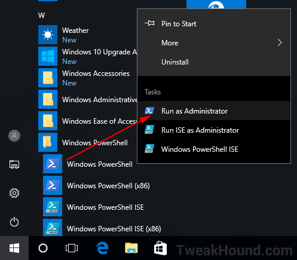Click the Cortana circle on taskbar
This screenshot has height=260, width=297.
[43, 248]
